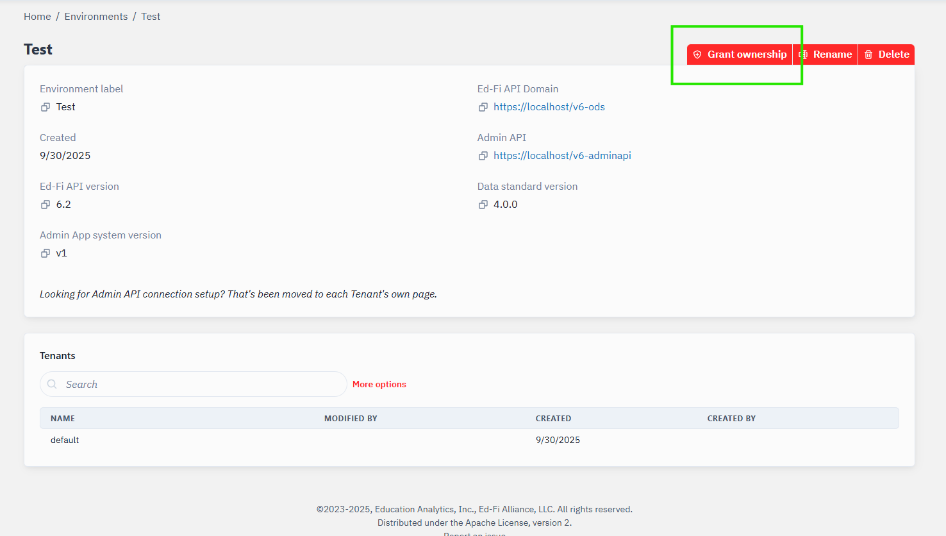
Task: Copy the Ed-Fi API version icon
Action: [x=46, y=205]
